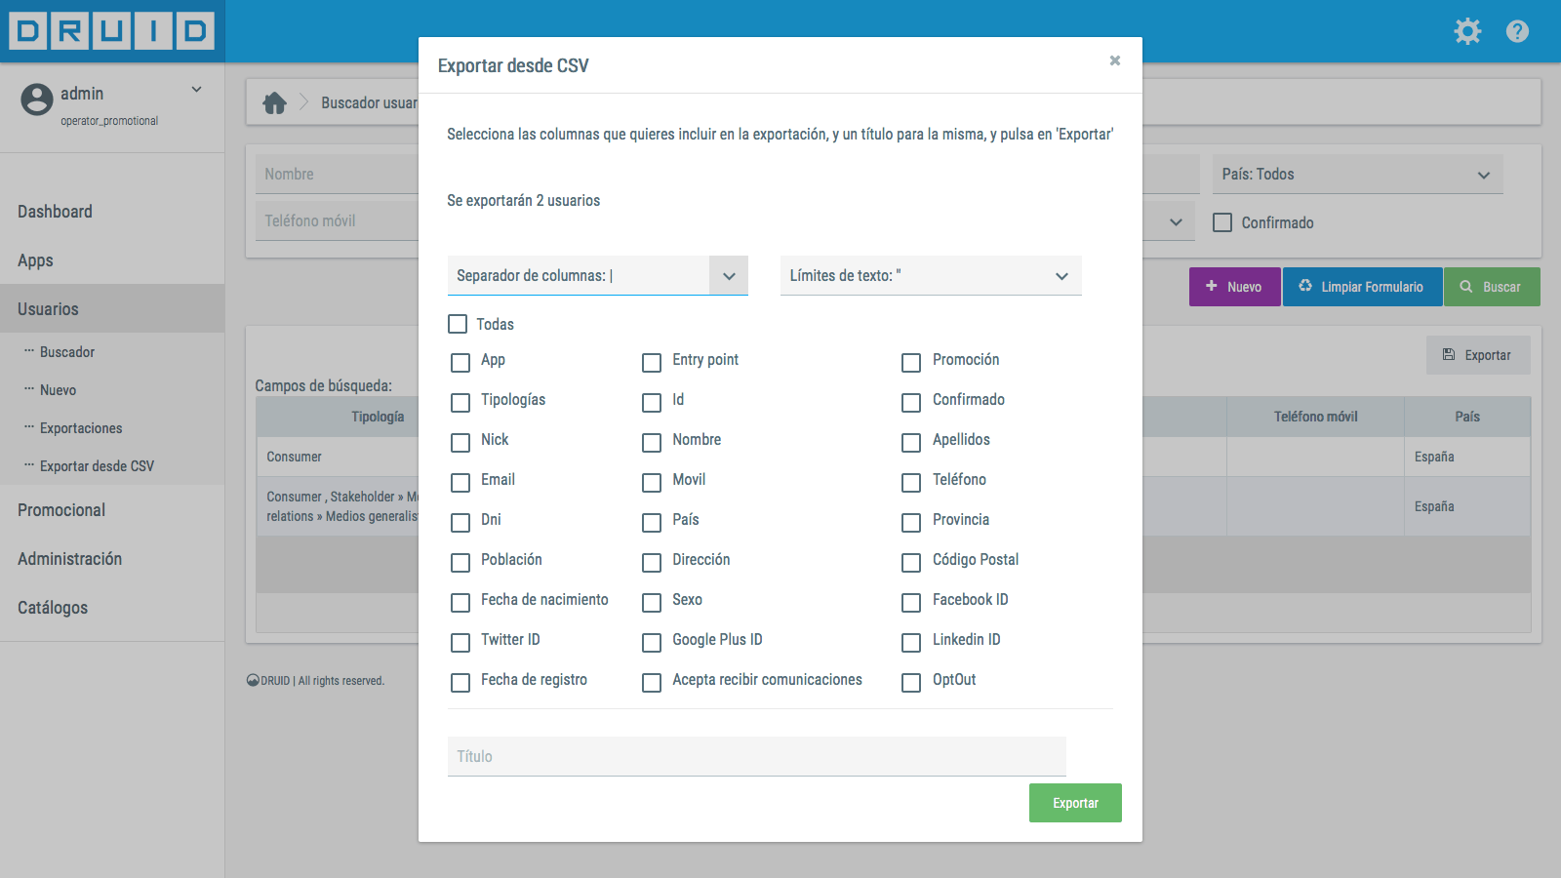Open the settings gear icon

1467,31
